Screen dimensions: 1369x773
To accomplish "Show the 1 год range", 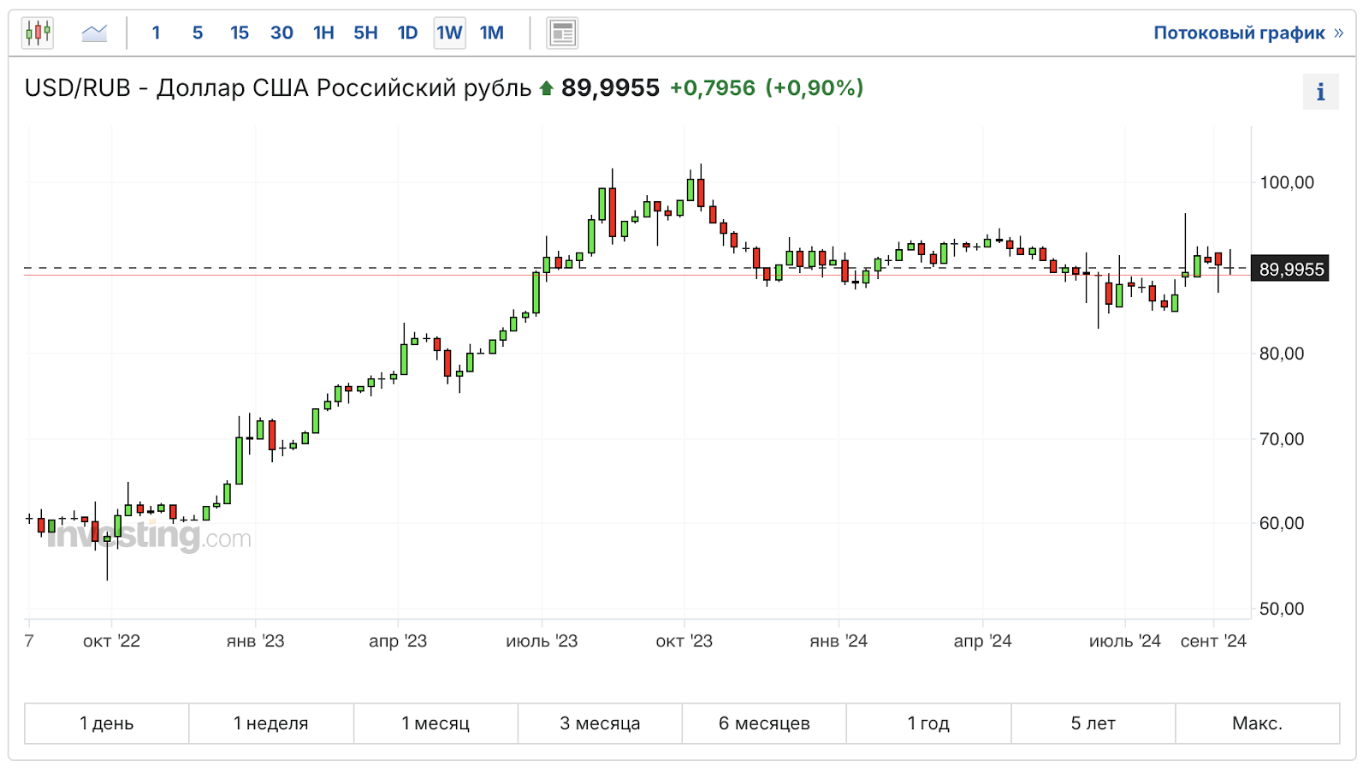I will coord(928,723).
